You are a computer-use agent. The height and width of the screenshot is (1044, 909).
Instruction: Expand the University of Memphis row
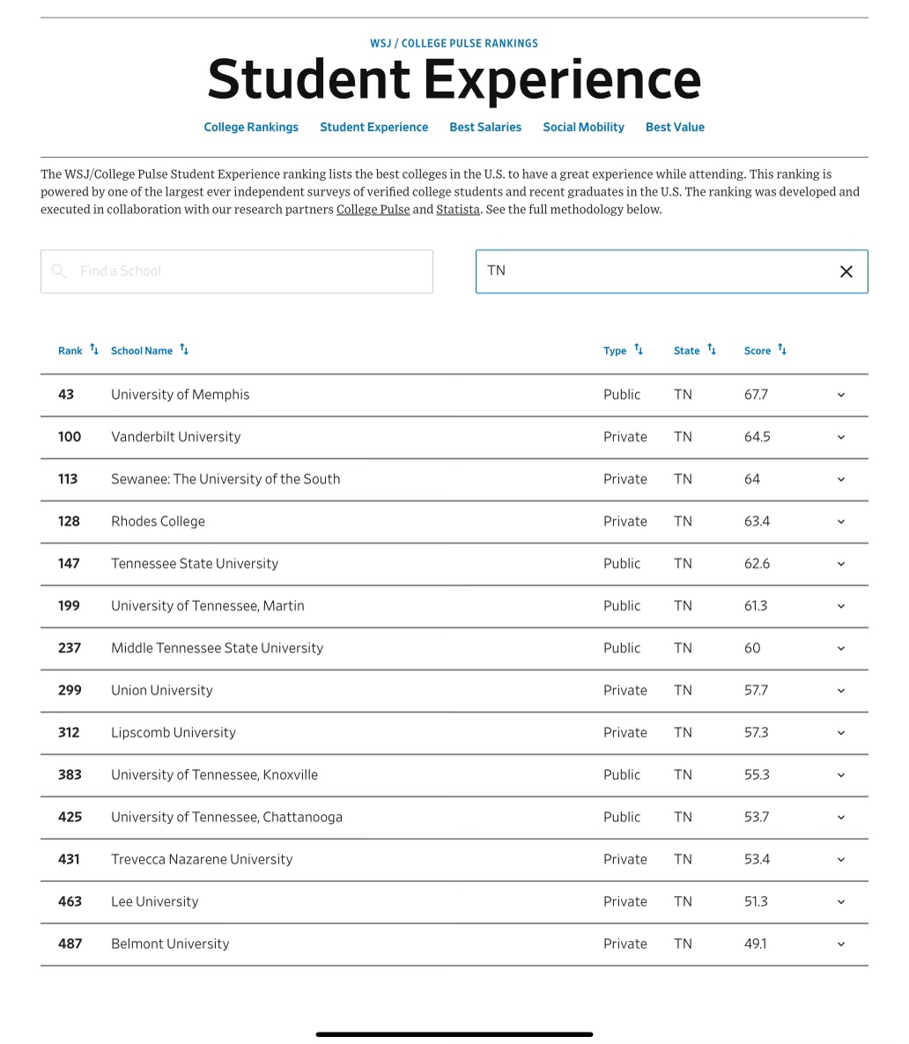tap(841, 395)
